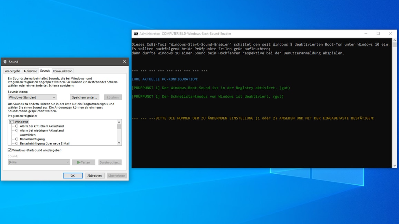Click the Sound dialog speaker icon

5,62
